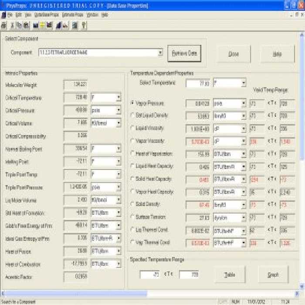Open the Surface Tension unit dropdown
The width and height of the screenshot is (305, 305).
(x=244, y=218)
